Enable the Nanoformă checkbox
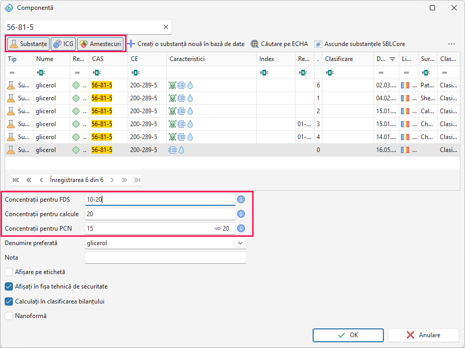The height and width of the screenshot is (348, 465). click(9, 316)
